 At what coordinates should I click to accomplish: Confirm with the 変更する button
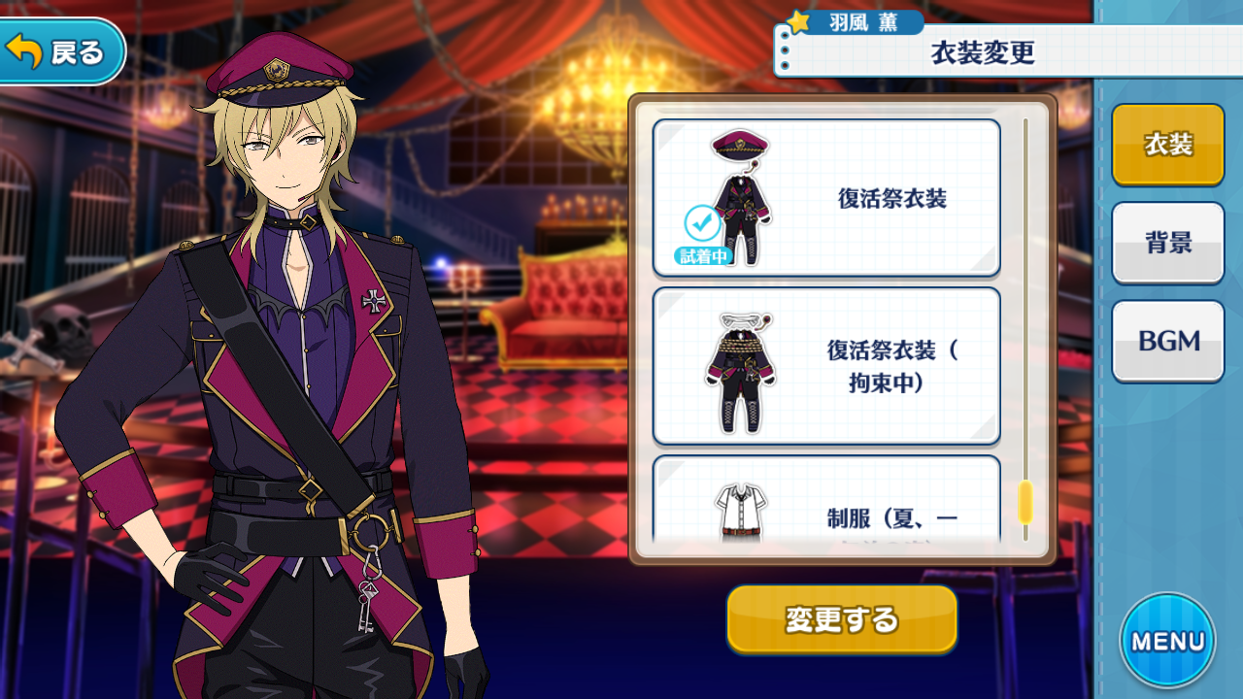842,619
